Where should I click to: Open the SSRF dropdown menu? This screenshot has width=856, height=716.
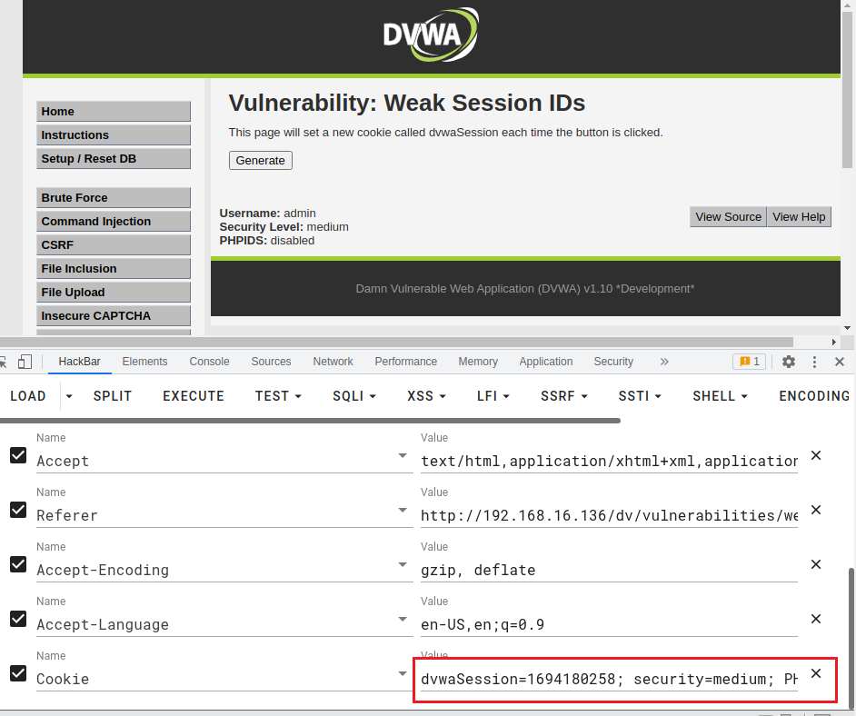pos(564,396)
